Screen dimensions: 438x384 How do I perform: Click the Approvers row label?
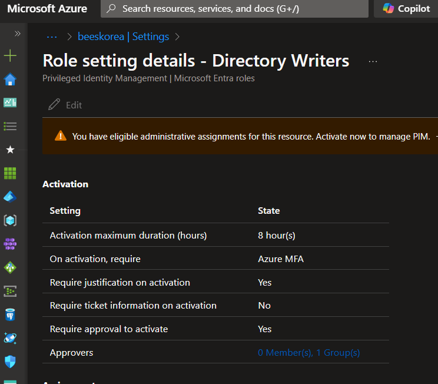pyautogui.click(x=71, y=353)
